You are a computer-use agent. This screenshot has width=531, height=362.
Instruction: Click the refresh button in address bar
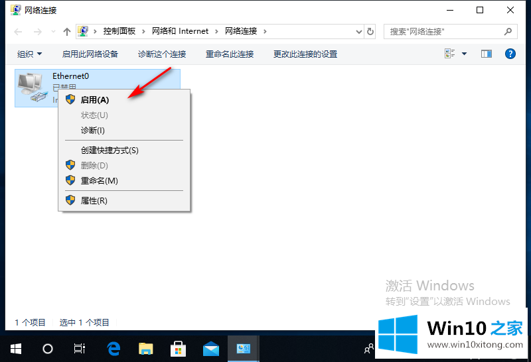[x=370, y=31]
